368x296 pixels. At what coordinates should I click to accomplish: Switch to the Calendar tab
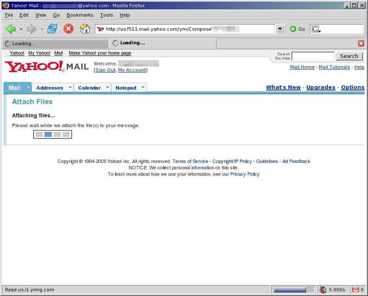pyautogui.click(x=89, y=88)
